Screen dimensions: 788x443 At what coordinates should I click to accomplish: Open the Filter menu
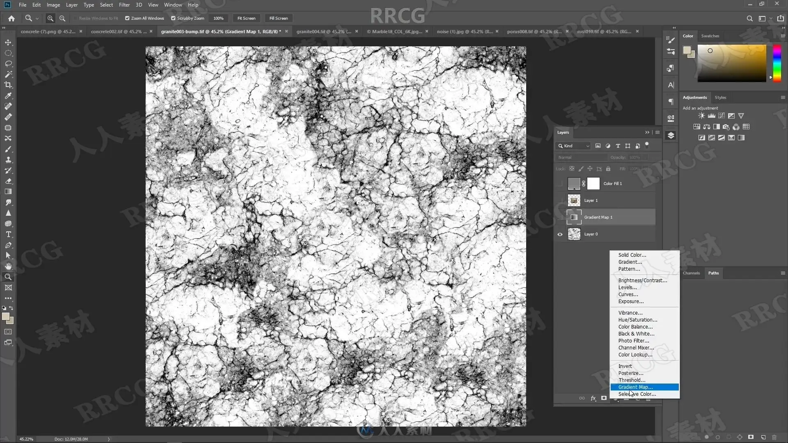[x=124, y=5]
